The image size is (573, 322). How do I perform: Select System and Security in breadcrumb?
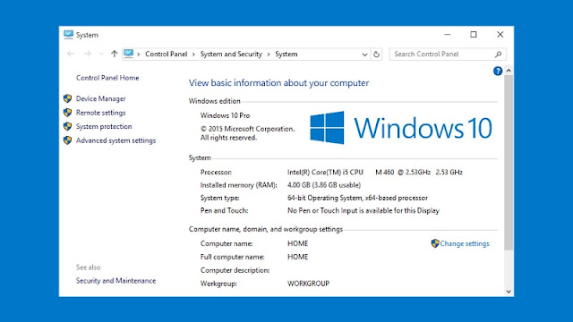pos(231,54)
